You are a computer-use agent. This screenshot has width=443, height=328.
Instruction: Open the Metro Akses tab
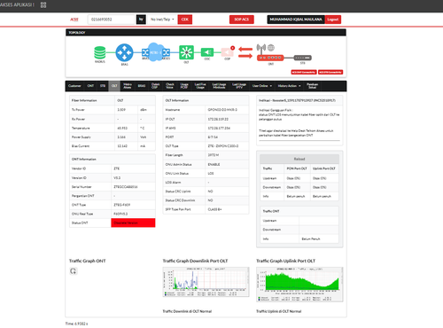click(x=128, y=86)
